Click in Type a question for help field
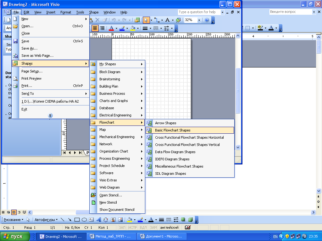Viewport: 322px width, 241px height. (199, 12)
